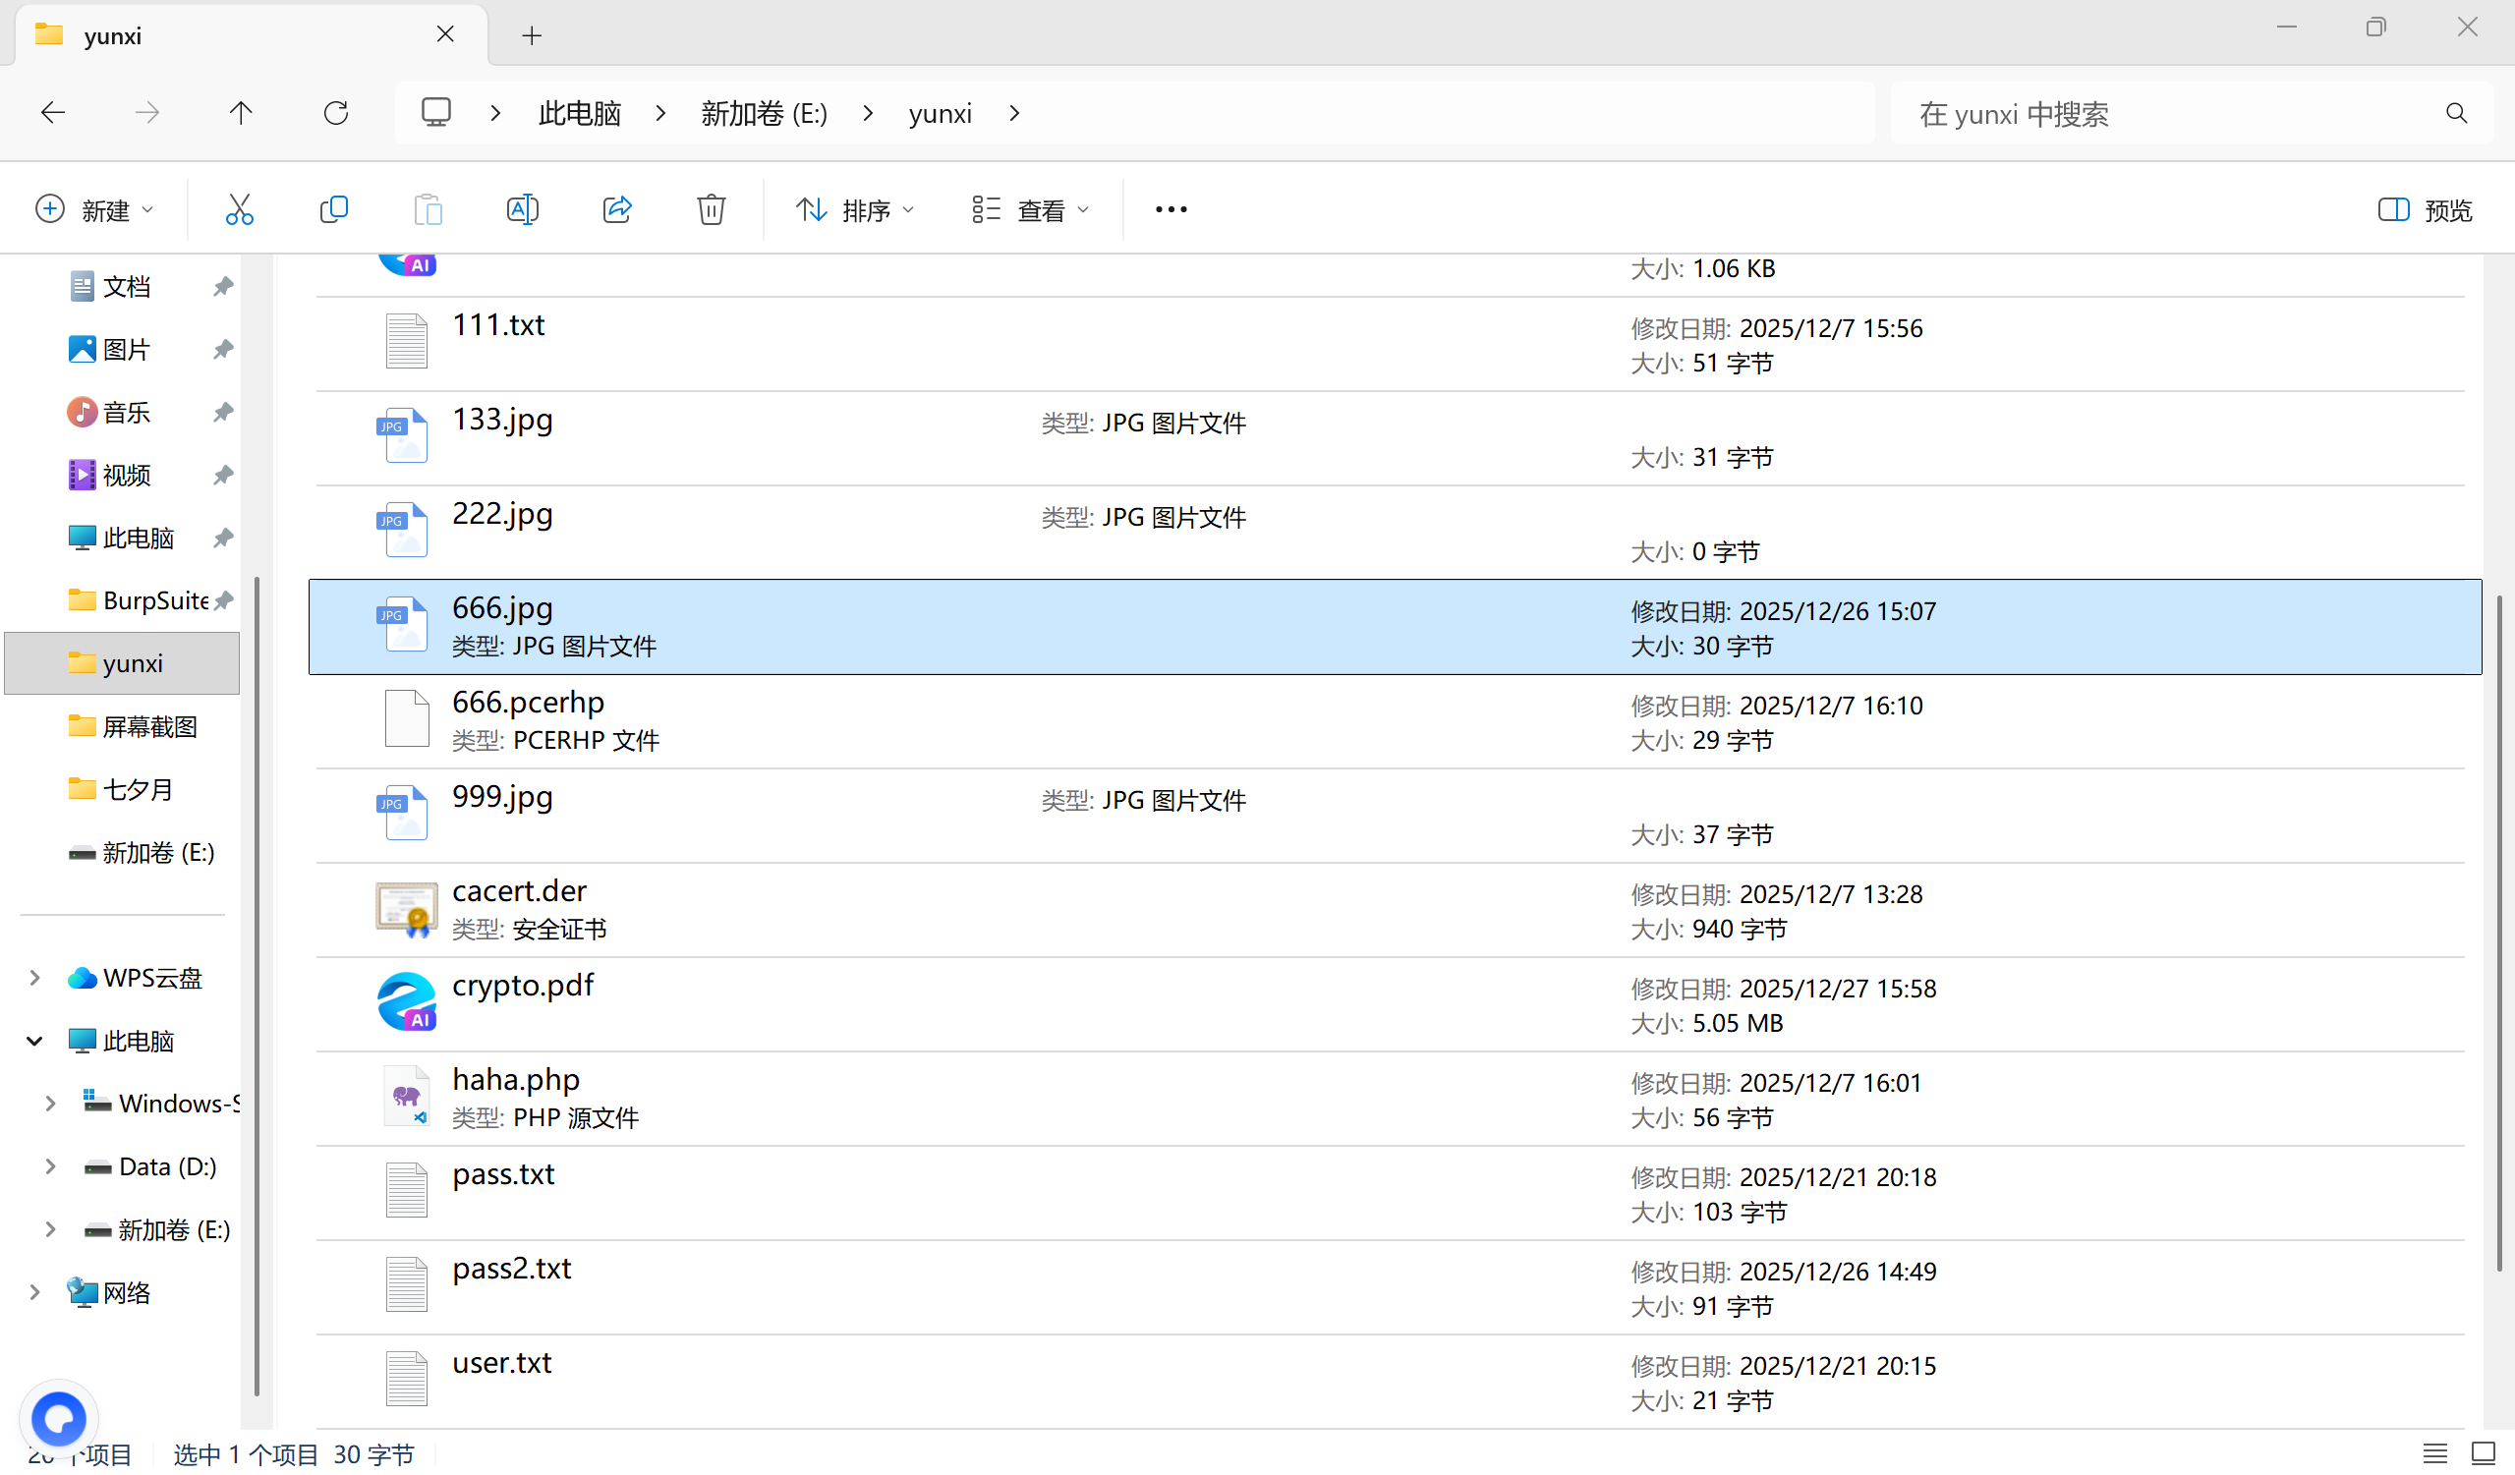Screen dimensions: 2515x1475
Task: Expand the WPS云盘 tree node
Action: (35, 978)
